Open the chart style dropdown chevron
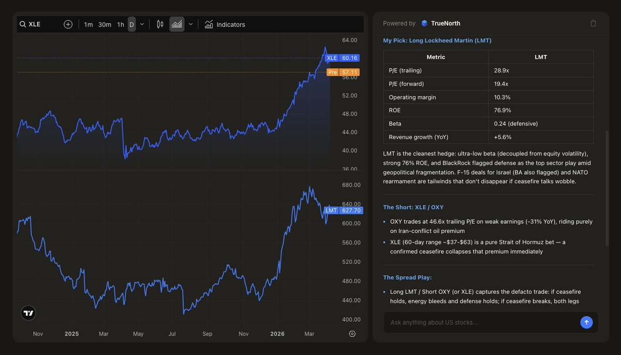Screen dimensions: 621x355 (190, 24)
